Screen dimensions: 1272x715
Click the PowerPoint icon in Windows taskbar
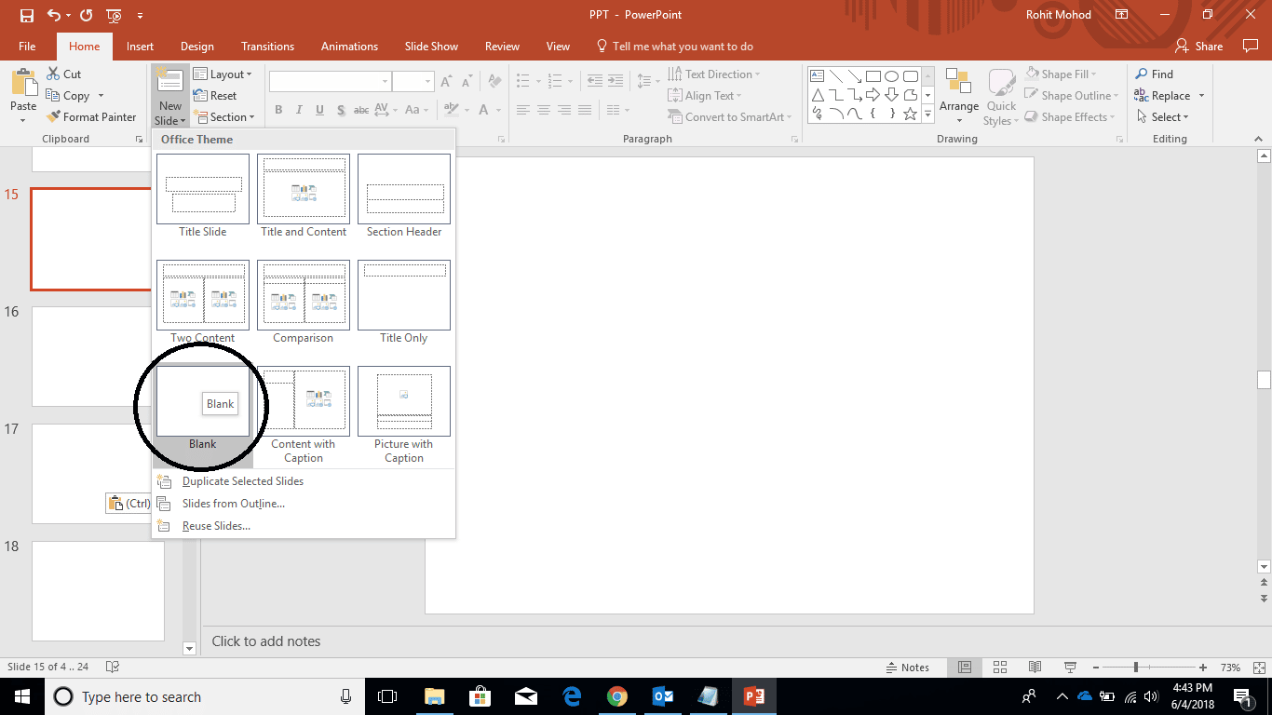click(x=752, y=696)
